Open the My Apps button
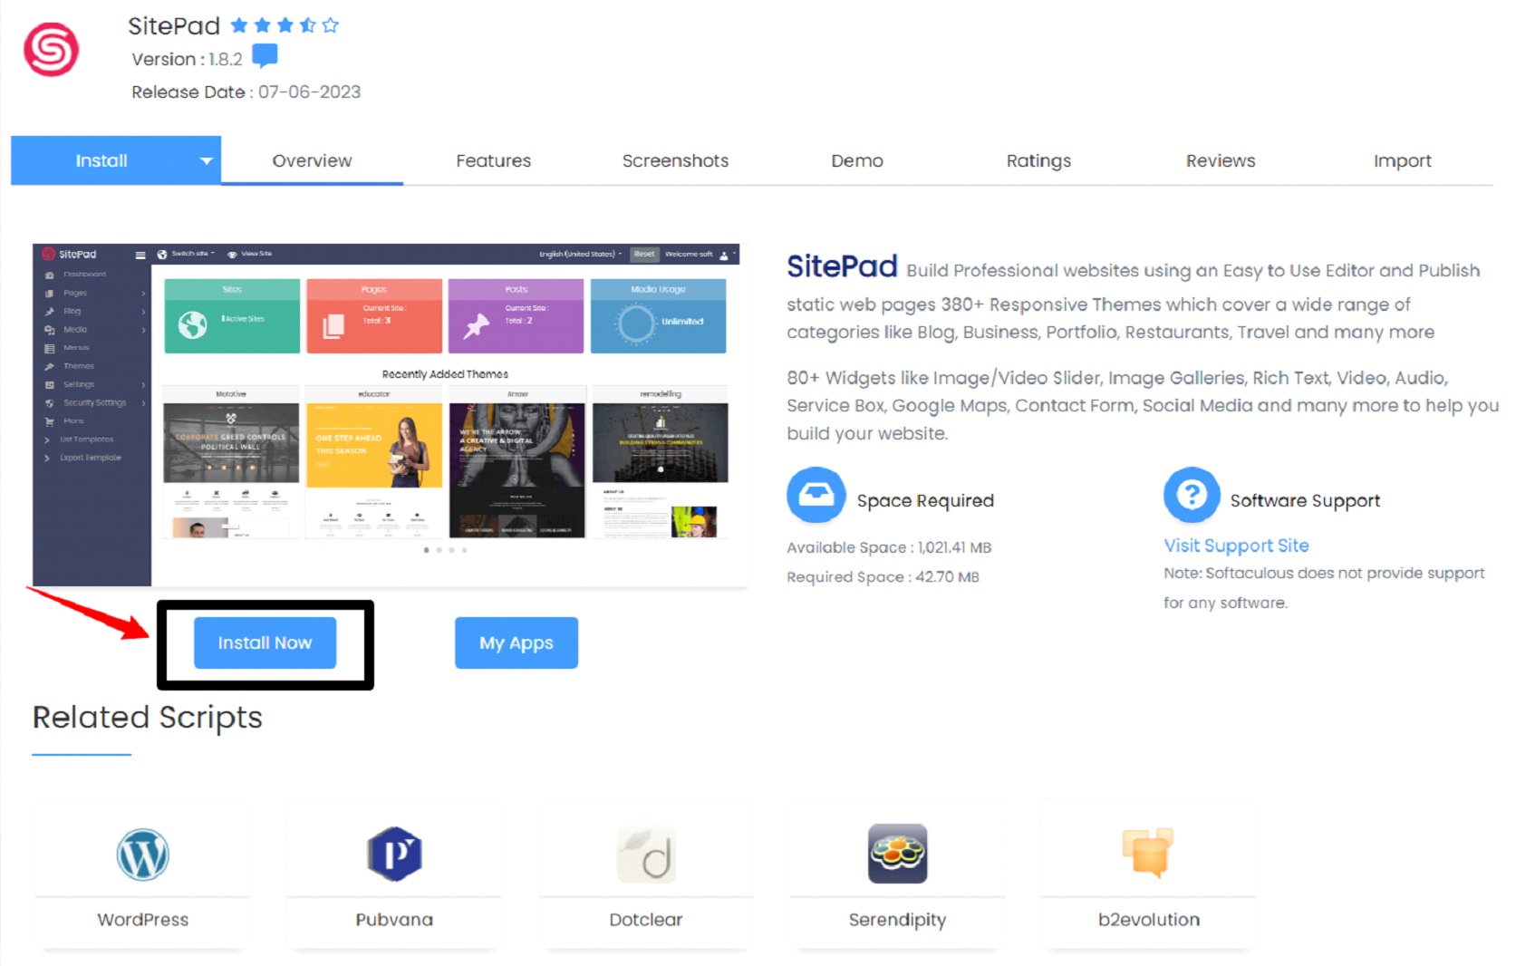The width and height of the screenshot is (1535, 966). 516,642
